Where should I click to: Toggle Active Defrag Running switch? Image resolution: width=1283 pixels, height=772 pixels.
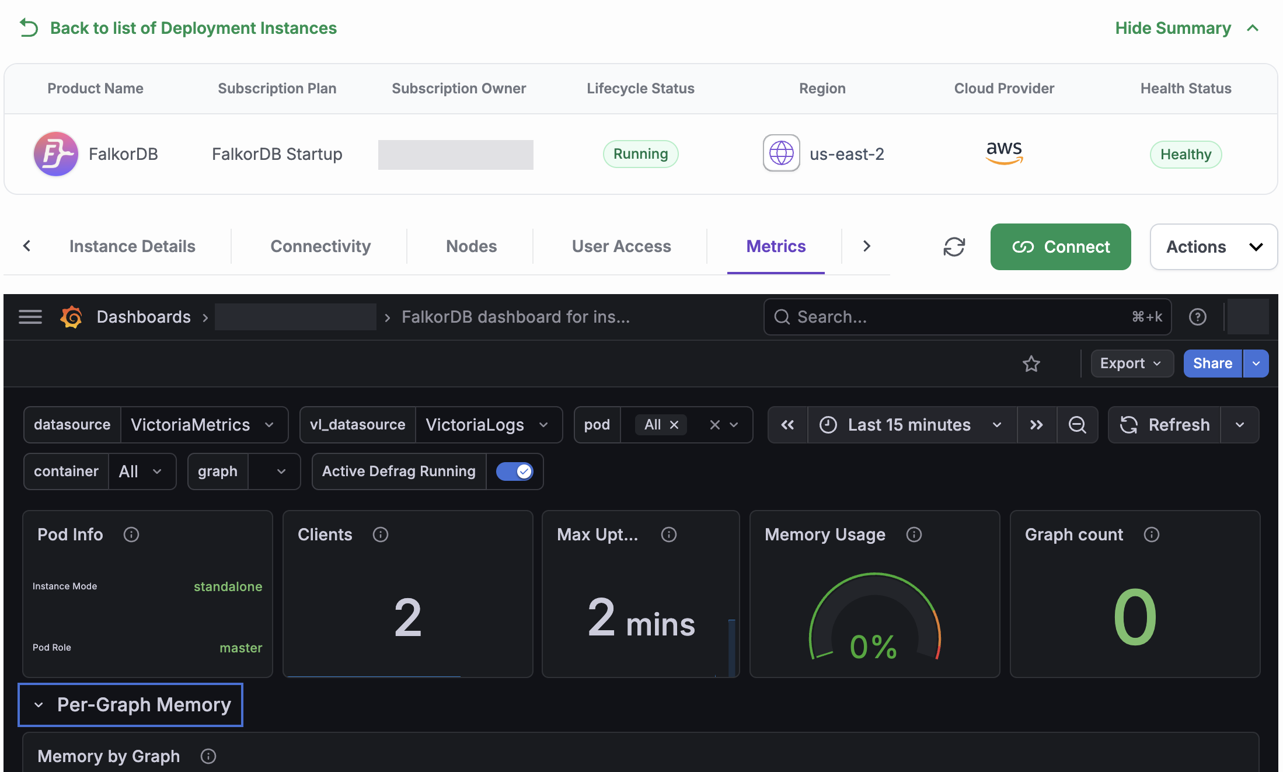[515, 471]
